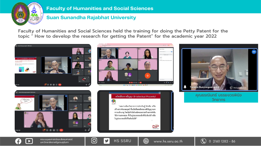Click the large Toranin Bunyongvorapinit video

coord(219,69)
